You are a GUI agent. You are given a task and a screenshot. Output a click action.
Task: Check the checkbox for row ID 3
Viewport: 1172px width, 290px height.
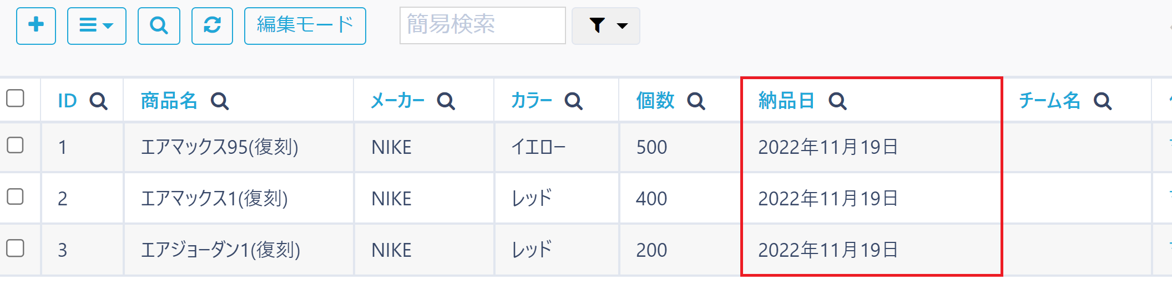16,248
